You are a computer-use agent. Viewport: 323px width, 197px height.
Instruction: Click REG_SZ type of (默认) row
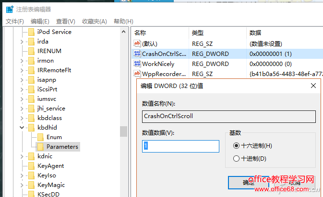tap(202, 44)
